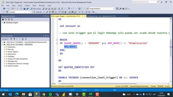Toggle auto-hide pin on Registered Servers panel
The height and width of the screenshot is (97, 173).
coord(46,16)
